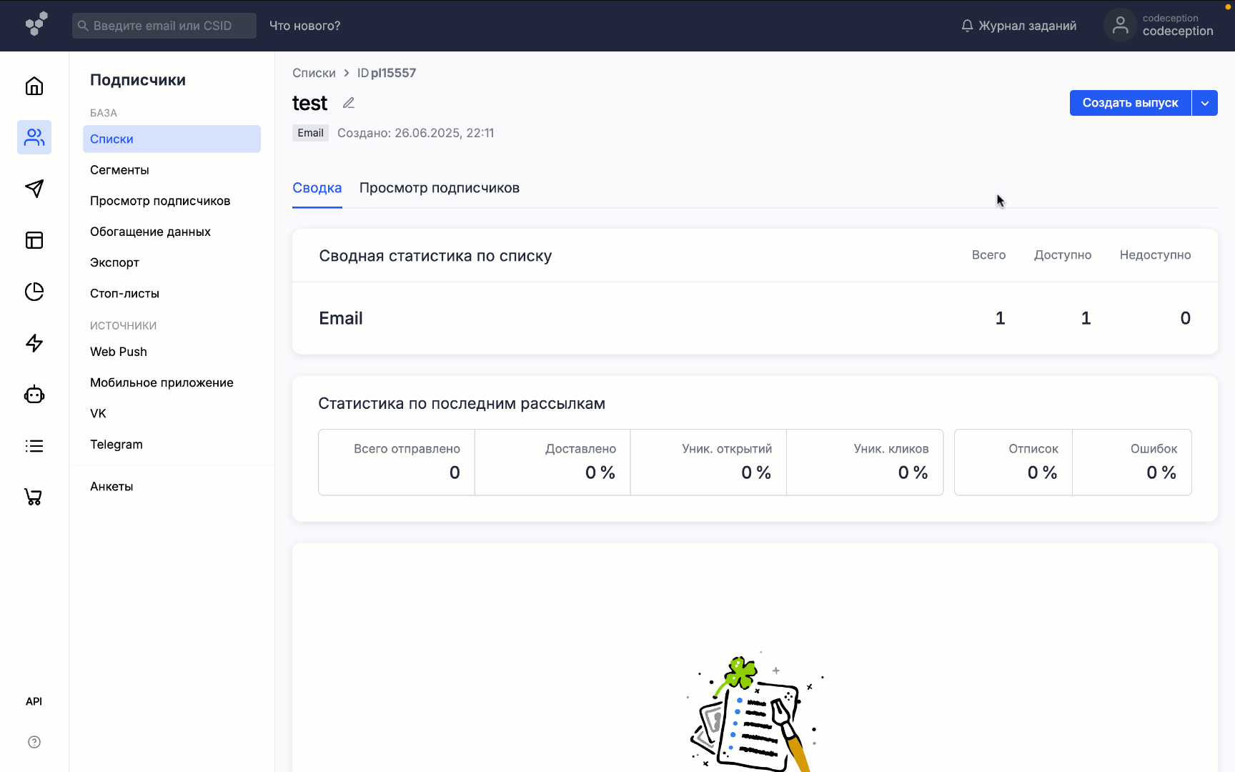The width and height of the screenshot is (1235, 772).
Task: Open the codeception account menu
Action: (1158, 25)
